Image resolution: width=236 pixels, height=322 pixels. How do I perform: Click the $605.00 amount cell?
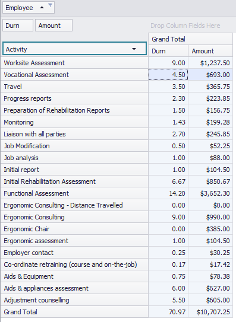pyautogui.click(x=210, y=300)
